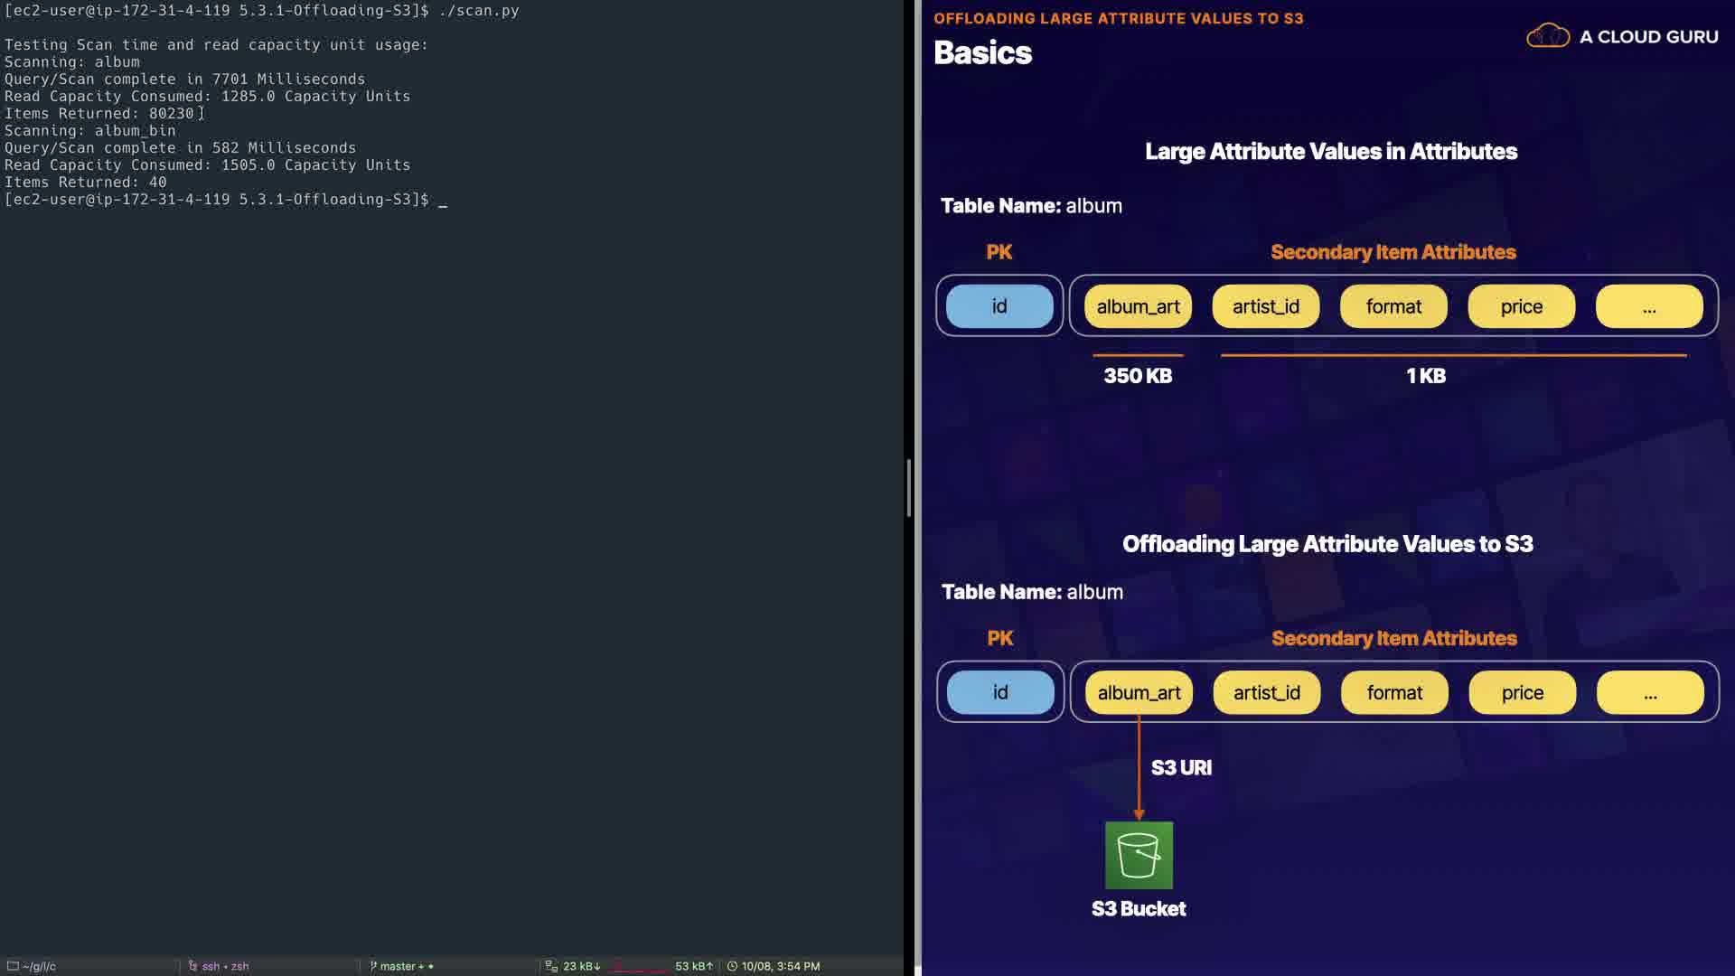
Task: Click the bottom album_art attribute pill
Action: (1139, 692)
